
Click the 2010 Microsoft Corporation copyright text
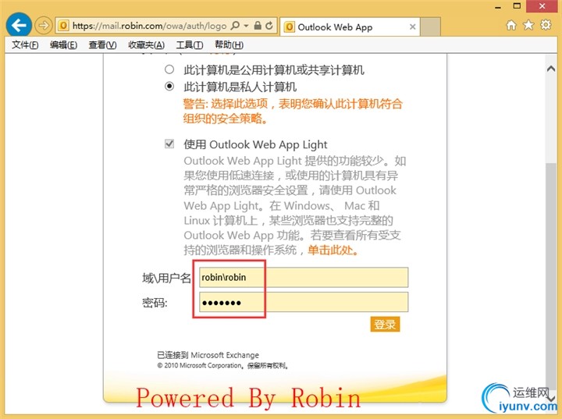click(223, 366)
